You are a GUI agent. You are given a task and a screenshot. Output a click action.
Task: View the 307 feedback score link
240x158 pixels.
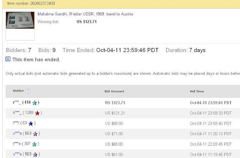(x=28, y=143)
